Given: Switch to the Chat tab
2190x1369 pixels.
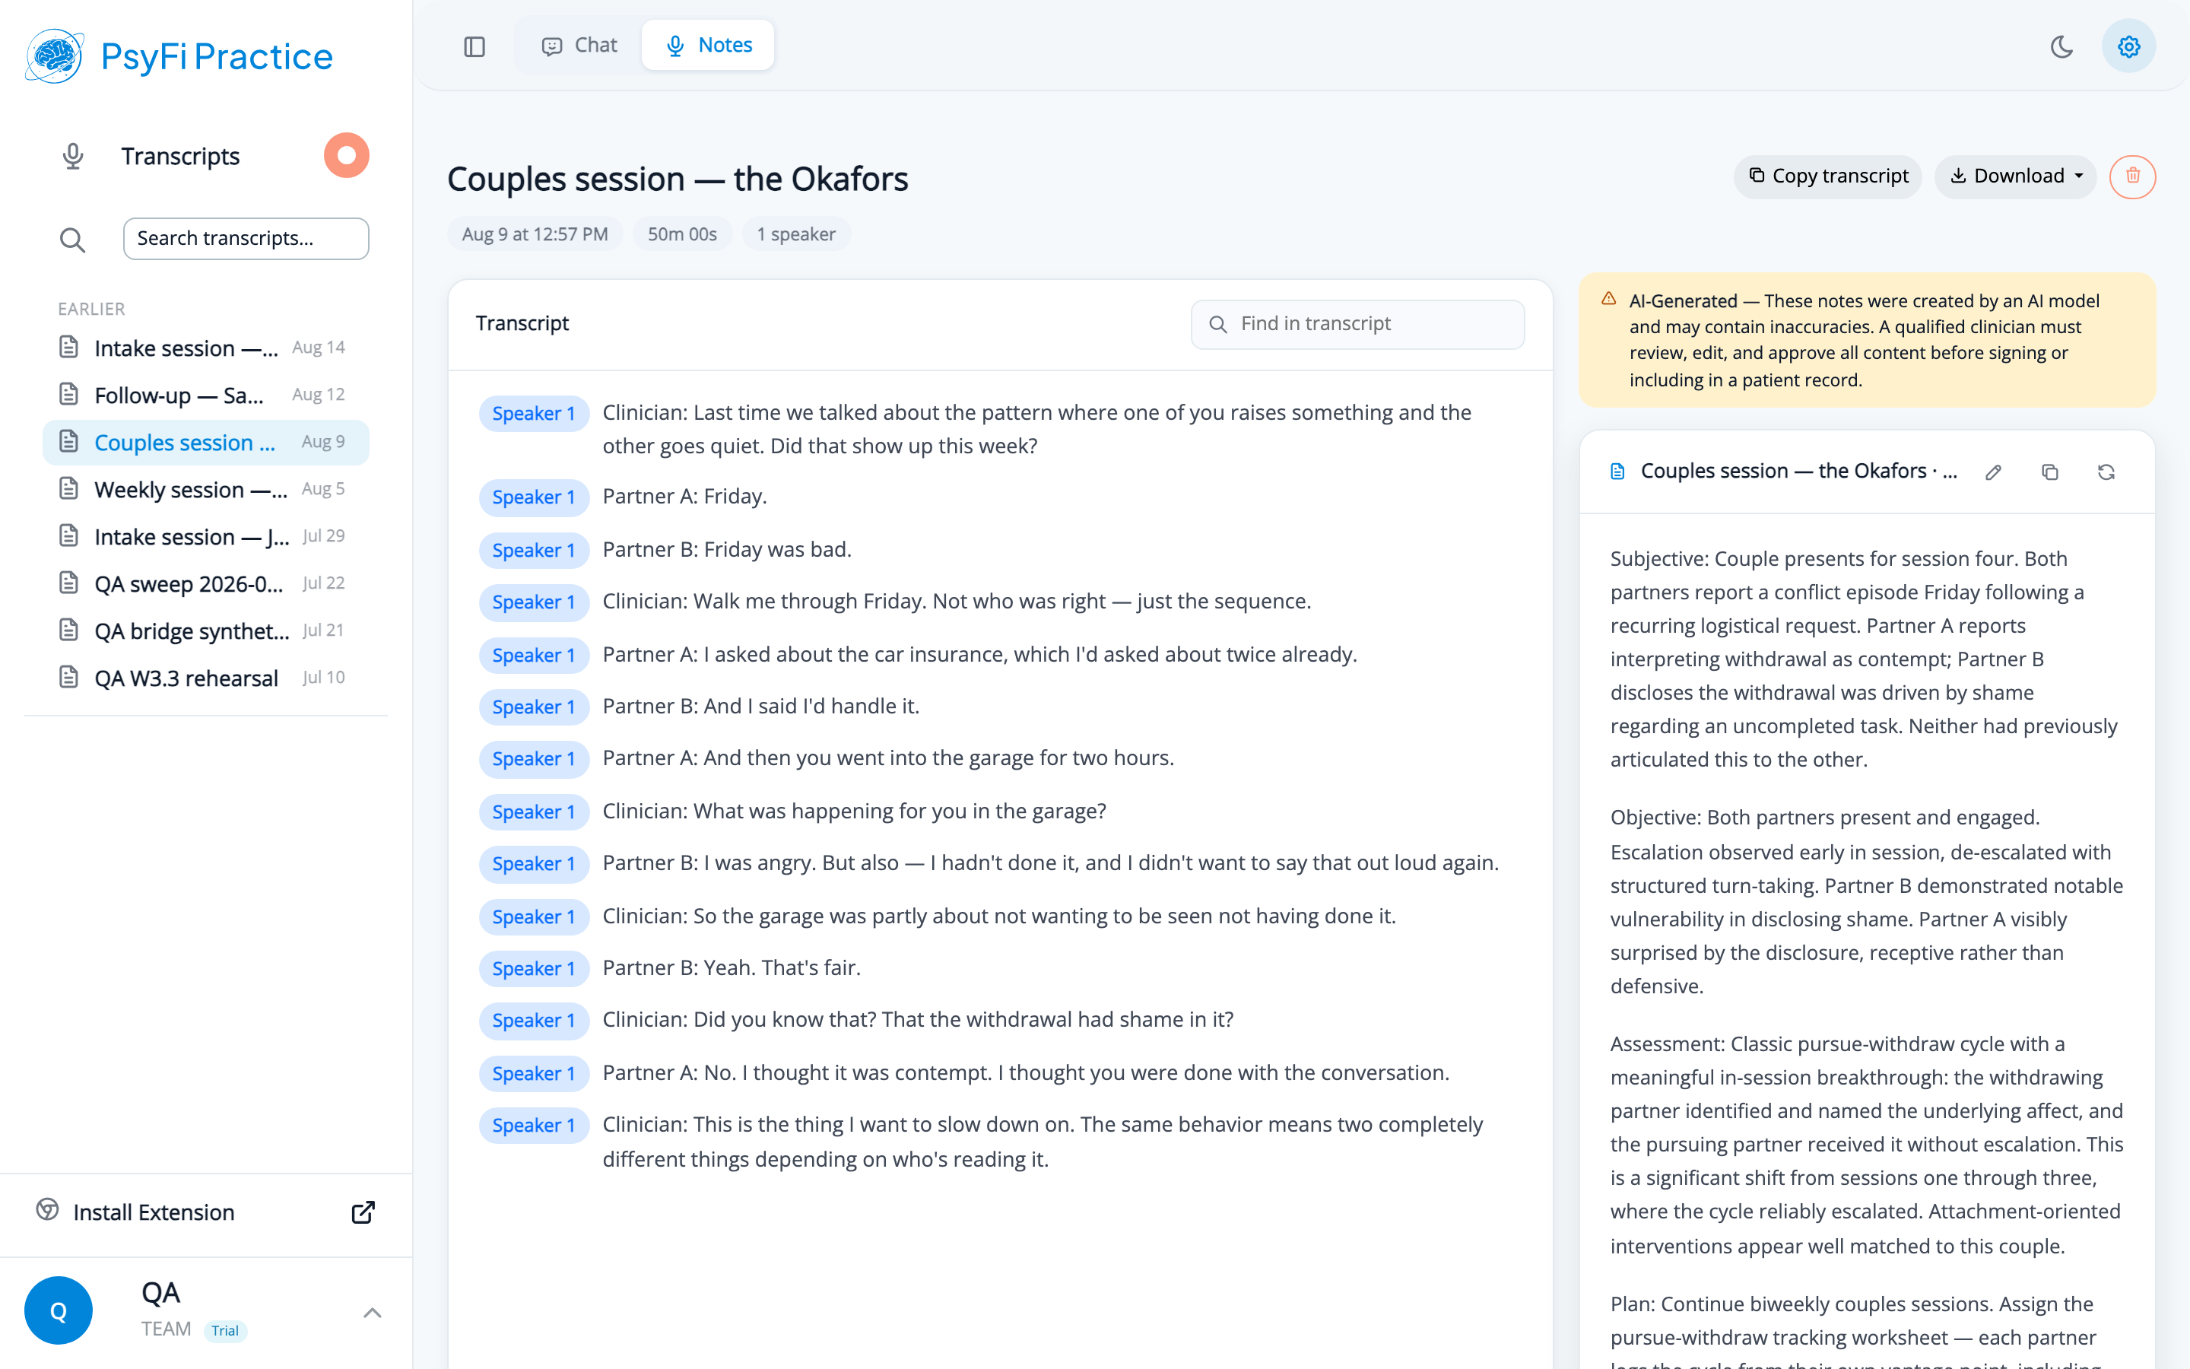Looking at the screenshot, I should tap(579, 46).
